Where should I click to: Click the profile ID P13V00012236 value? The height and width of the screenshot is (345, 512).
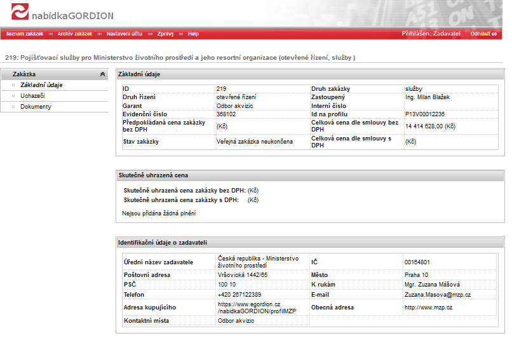point(424,114)
